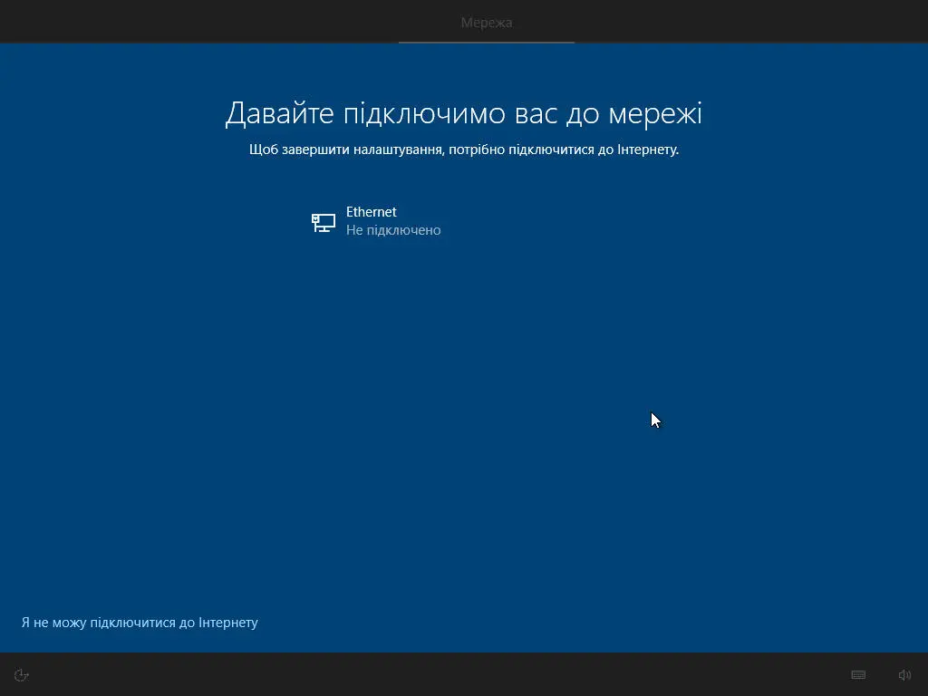Open accessibility options via the clock-like icon

pos(20,674)
